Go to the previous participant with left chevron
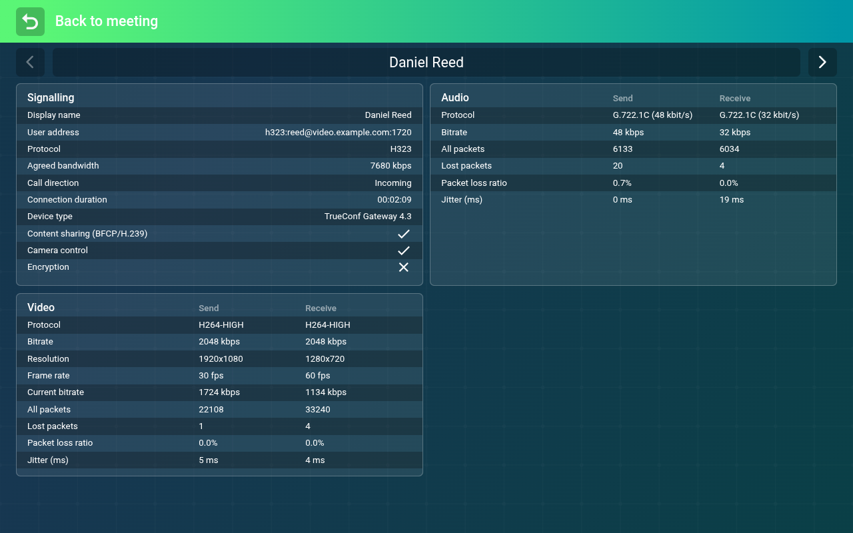 click(x=30, y=62)
